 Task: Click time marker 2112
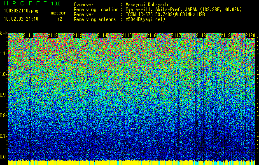point(53,35)
